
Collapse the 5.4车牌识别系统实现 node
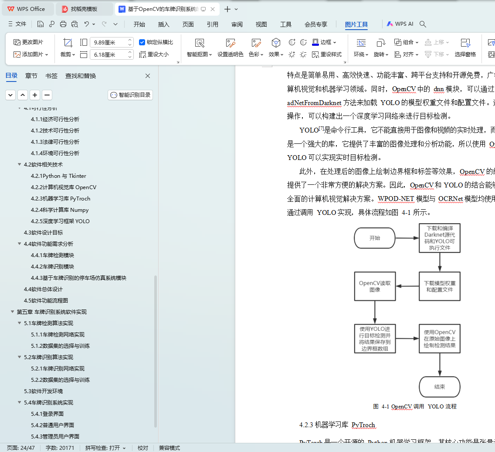(20, 402)
